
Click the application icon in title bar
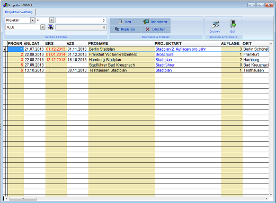5,5
